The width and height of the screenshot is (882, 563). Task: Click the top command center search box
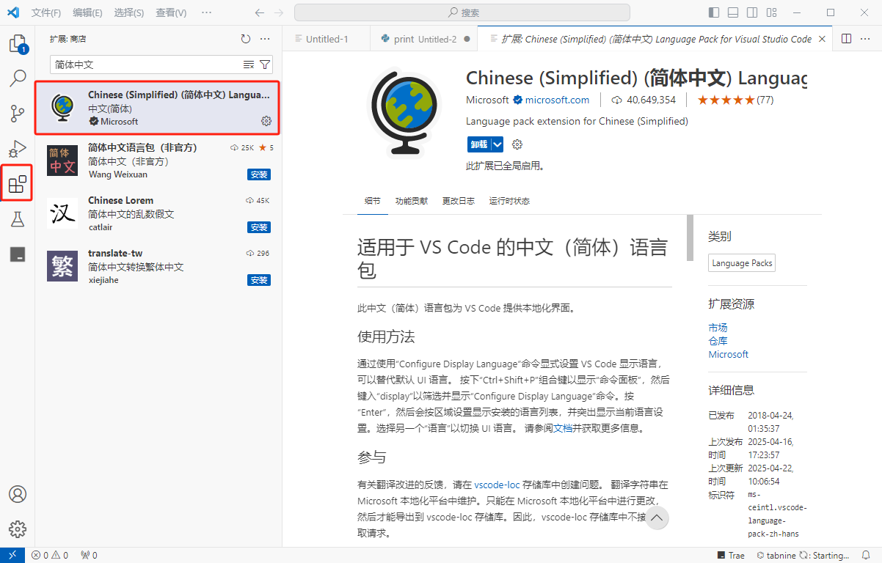click(462, 12)
